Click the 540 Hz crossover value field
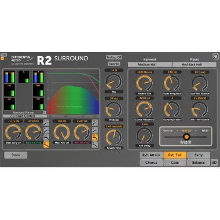Image resolution: width=220 pixels, height=220 pixels. (x=172, y=72)
